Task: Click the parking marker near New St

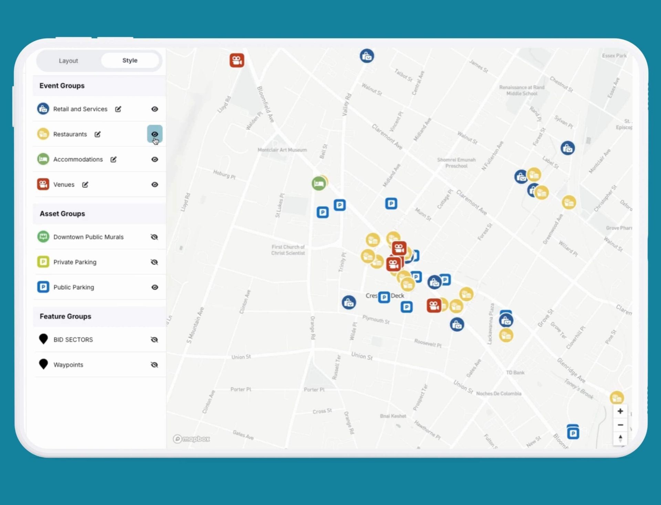Action: [573, 433]
